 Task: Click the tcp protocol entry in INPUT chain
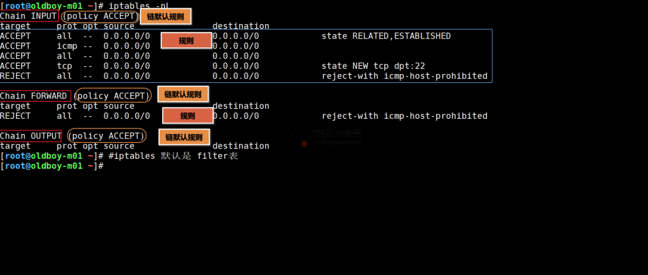65,66
